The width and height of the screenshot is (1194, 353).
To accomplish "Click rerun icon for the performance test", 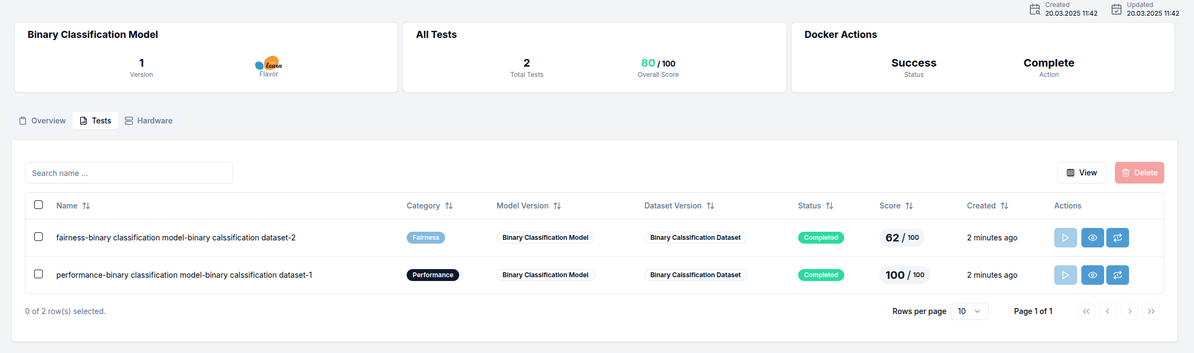I will pos(1117,275).
